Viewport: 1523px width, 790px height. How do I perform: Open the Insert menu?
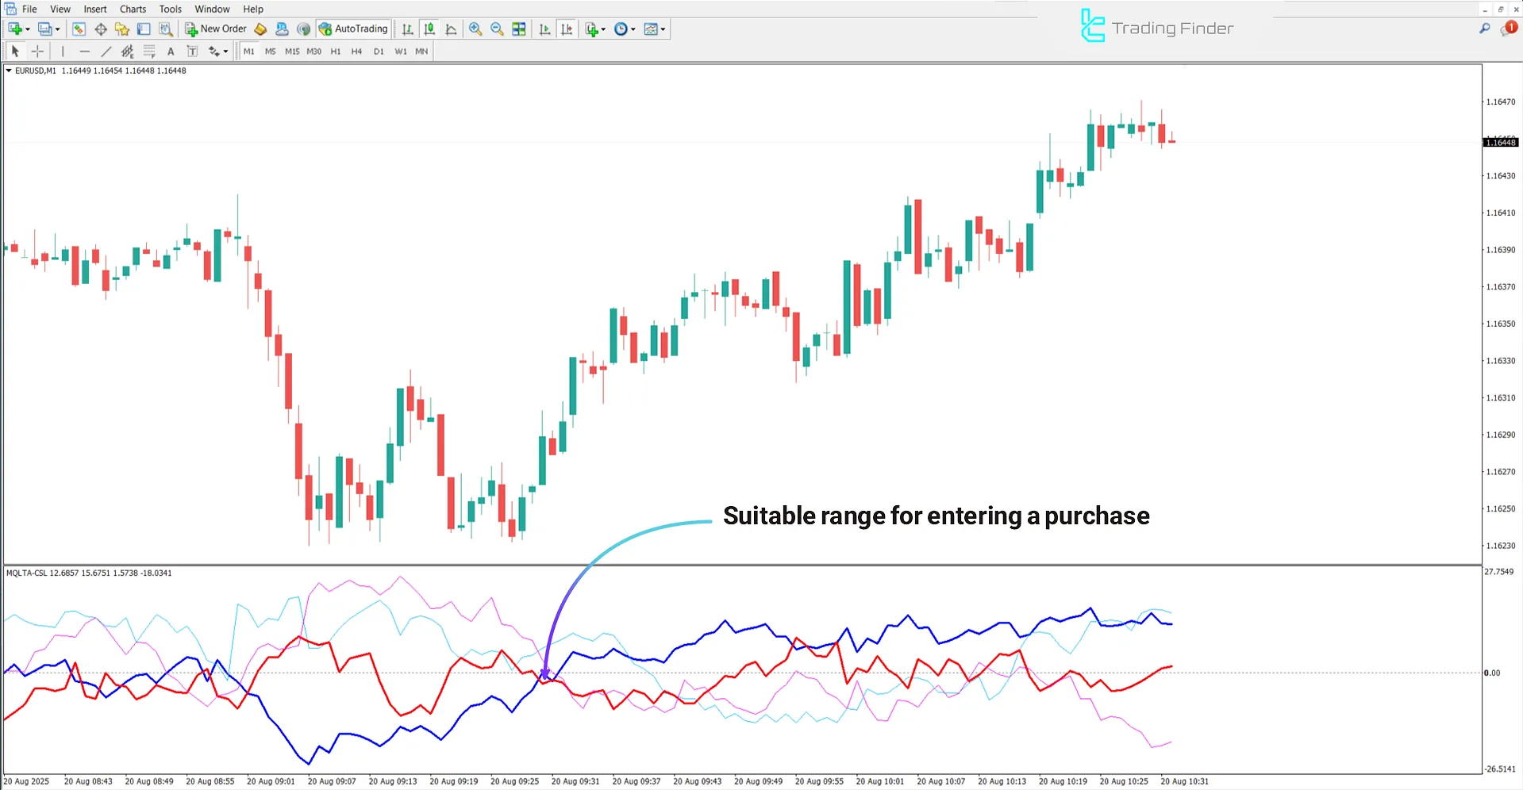(x=95, y=10)
